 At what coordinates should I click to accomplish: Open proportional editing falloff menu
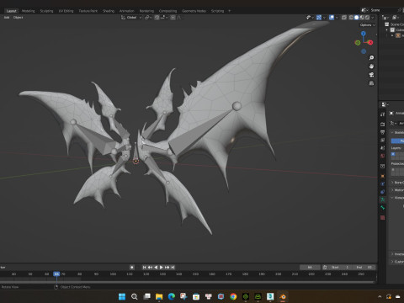[179, 18]
